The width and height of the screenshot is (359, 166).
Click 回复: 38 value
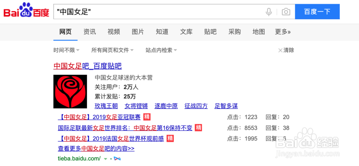click(278, 128)
